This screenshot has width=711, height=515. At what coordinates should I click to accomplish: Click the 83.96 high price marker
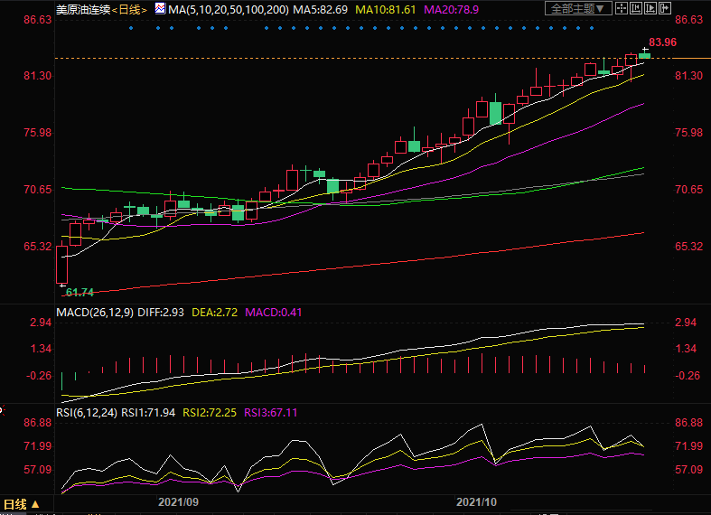click(x=662, y=42)
